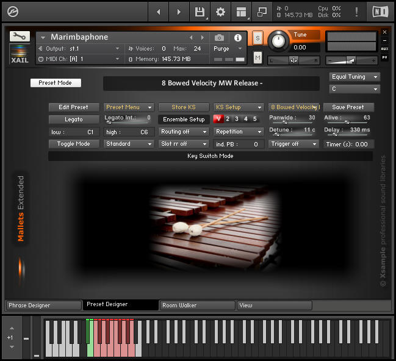Switch to the Phrase Designer tab

point(43,305)
